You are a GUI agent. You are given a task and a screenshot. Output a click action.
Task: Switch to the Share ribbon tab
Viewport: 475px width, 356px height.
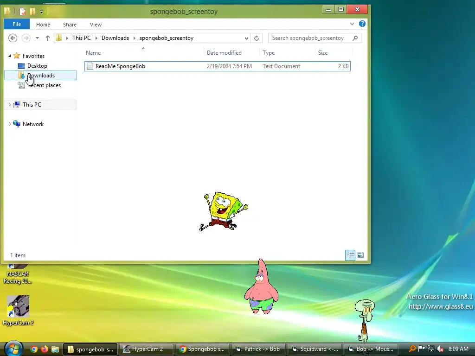coord(70,25)
